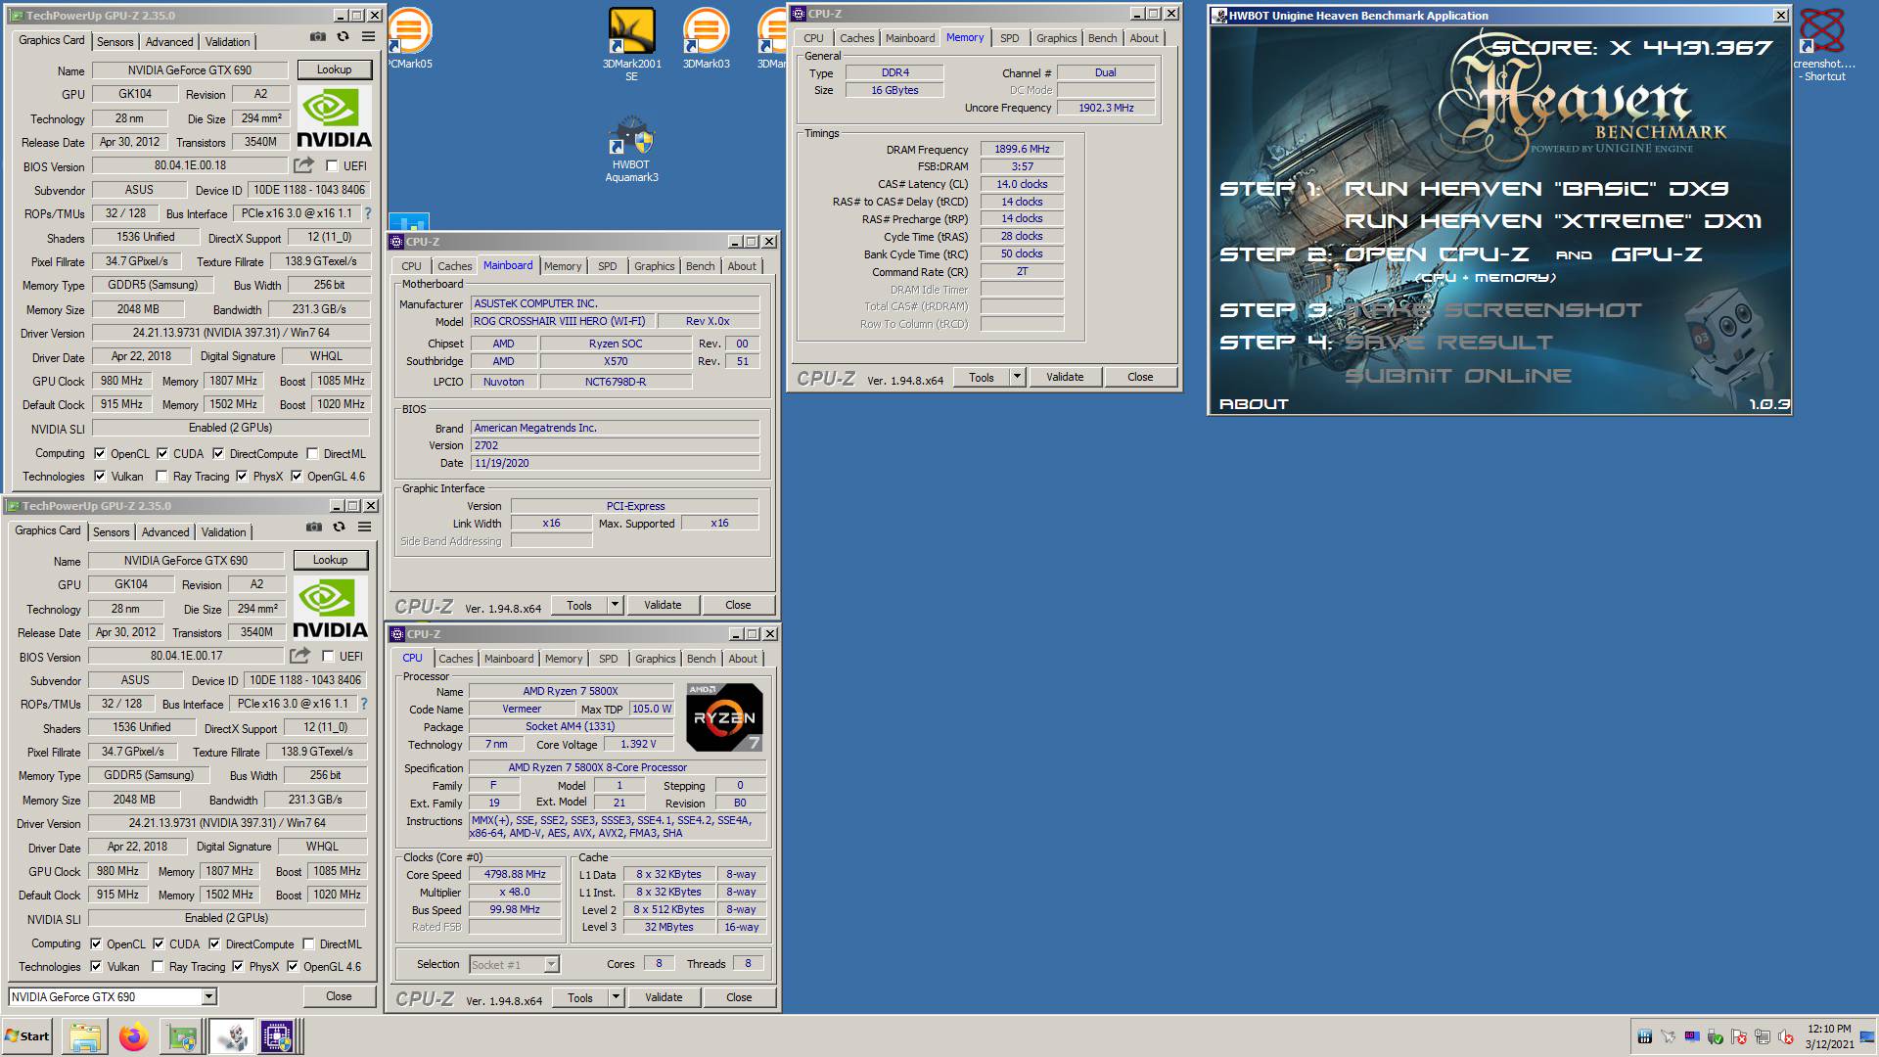Click Run Heaven "Xtreme" DX11
Image resolution: width=1879 pixels, height=1057 pixels.
coord(1553,221)
